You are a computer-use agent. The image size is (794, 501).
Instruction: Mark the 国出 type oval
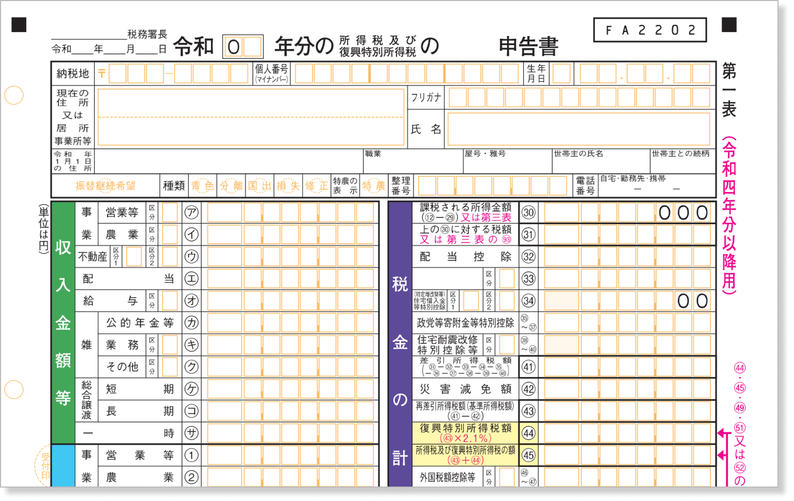pos(259,186)
